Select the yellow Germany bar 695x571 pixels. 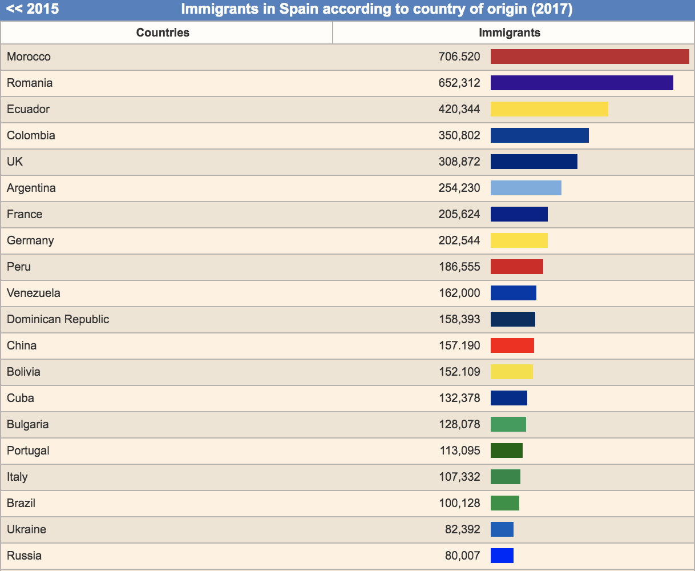click(x=519, y=240)
